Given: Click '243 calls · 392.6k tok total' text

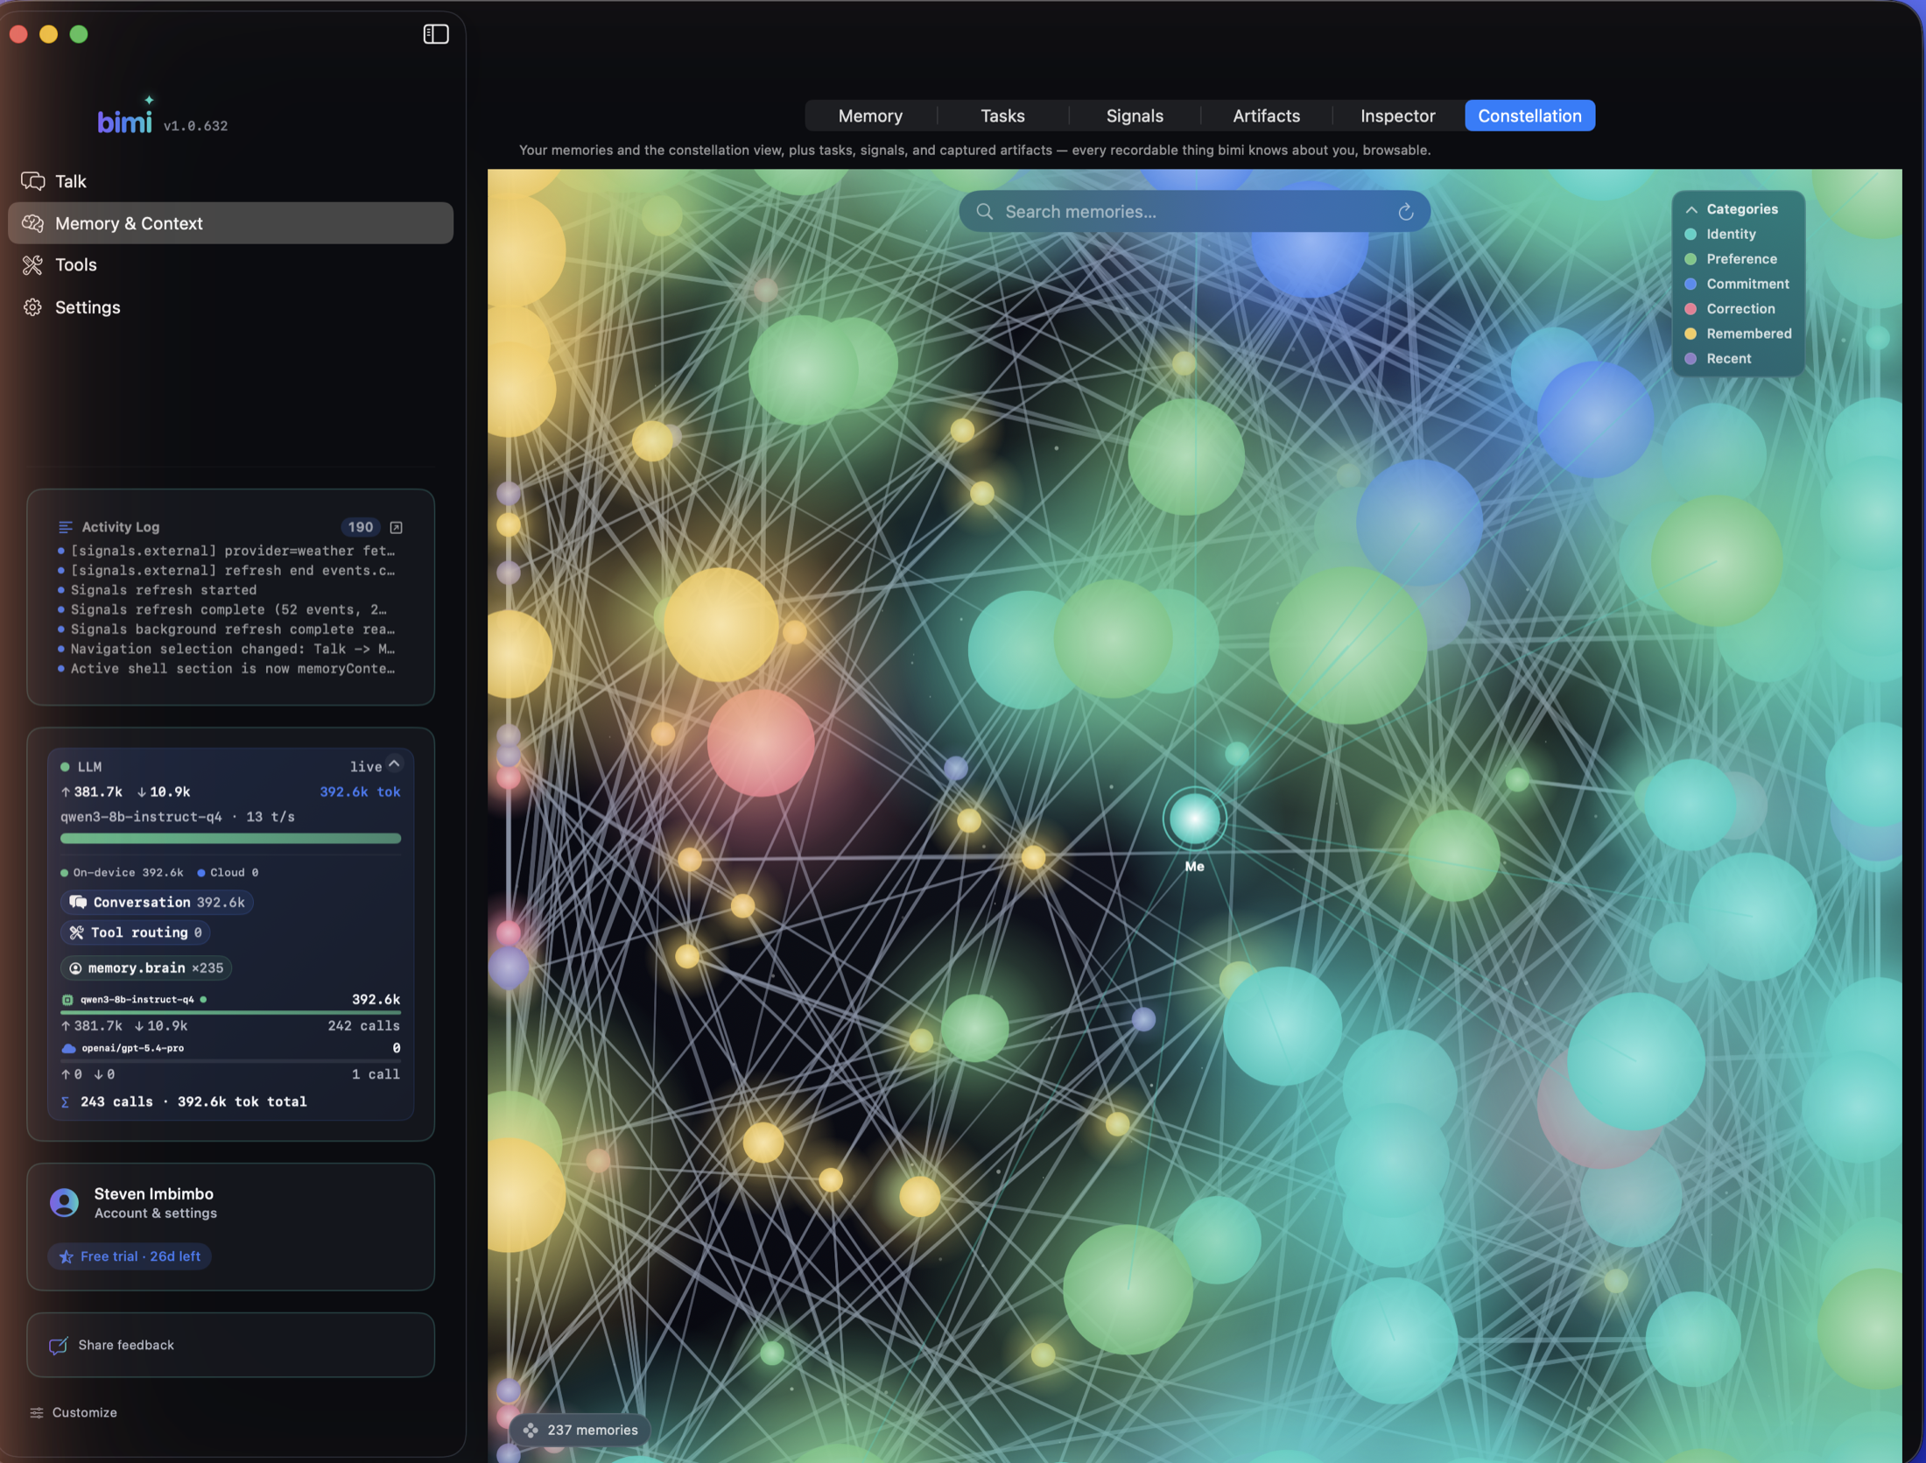Looking at the screenshot, I should pyautogui.click(x=193, y=1102).
